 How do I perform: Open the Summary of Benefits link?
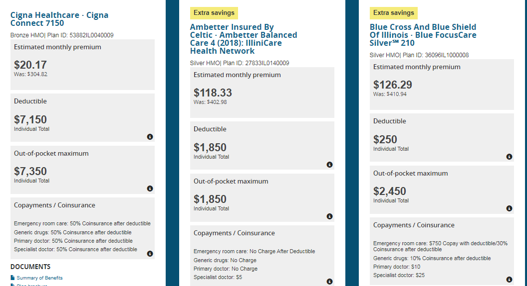pyautogui.click(x=39, y=278)
